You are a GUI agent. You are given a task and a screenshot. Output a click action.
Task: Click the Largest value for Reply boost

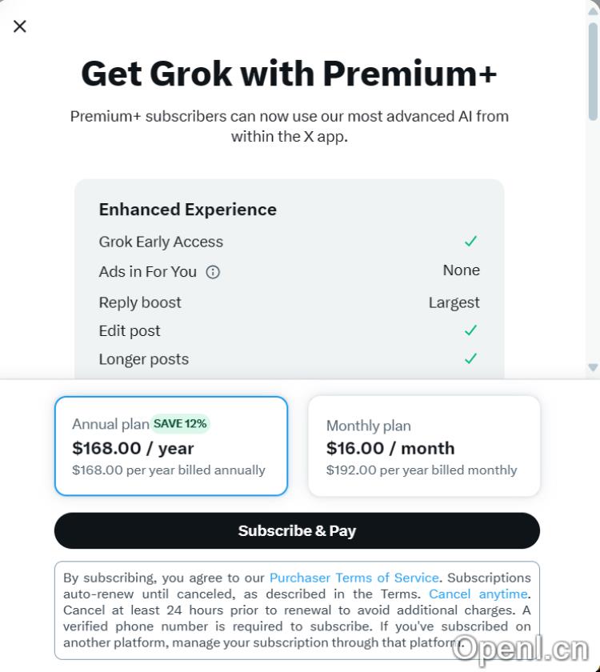pos(454,302)
